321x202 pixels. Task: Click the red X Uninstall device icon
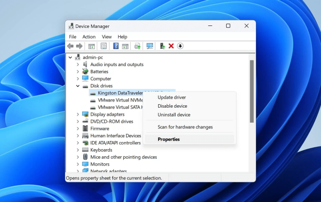click(x=171, y=46)
